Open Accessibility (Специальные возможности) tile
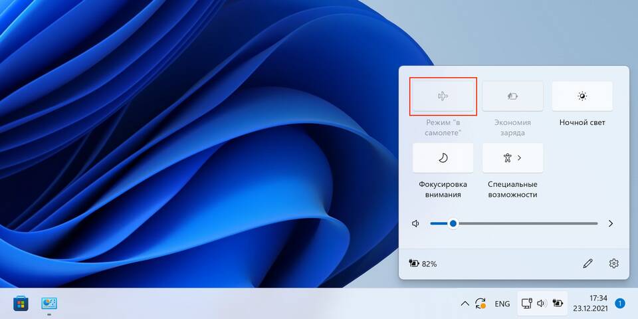 [x=512, y=158]
